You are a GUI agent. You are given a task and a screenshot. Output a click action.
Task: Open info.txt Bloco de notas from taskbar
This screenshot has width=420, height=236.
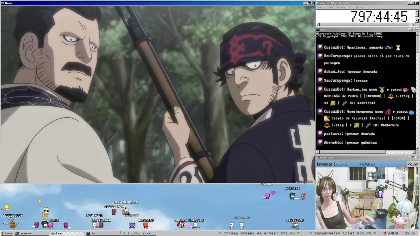[x=138, y=233]
